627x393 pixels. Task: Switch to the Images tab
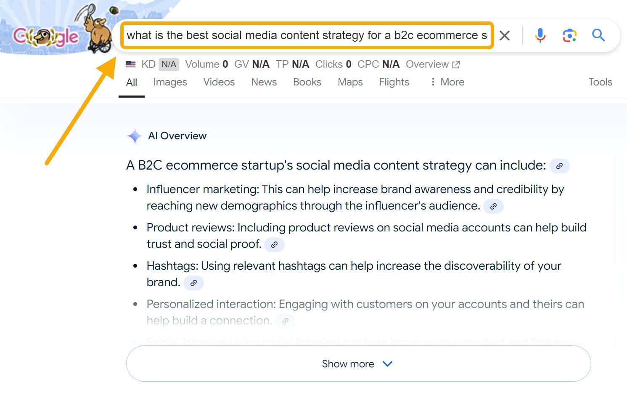click(170, 82)
